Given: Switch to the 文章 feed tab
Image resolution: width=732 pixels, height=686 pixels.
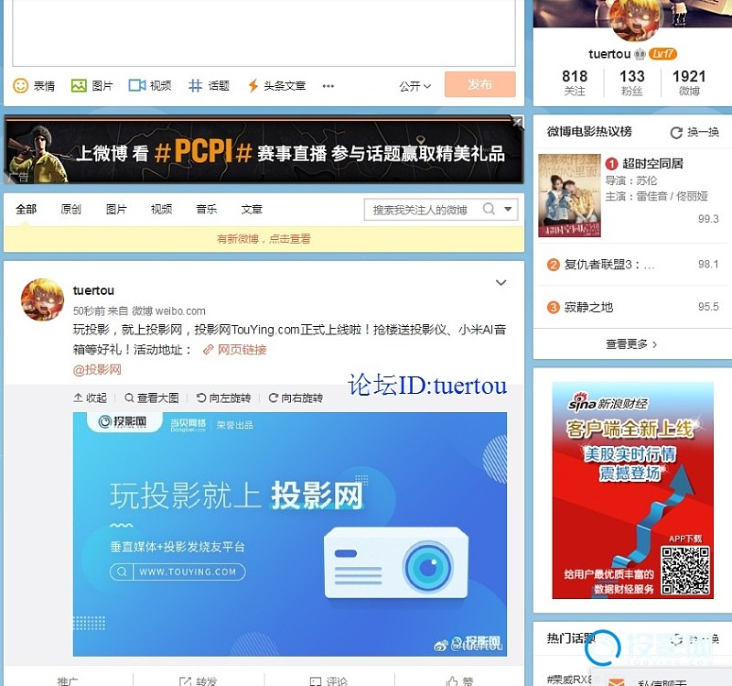Looking at the screenshot, I should [252, 210].
